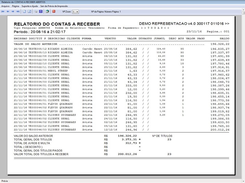Screen dimensions: 245x183
Task: Click days overdue value 95
Action: [182, 49]
